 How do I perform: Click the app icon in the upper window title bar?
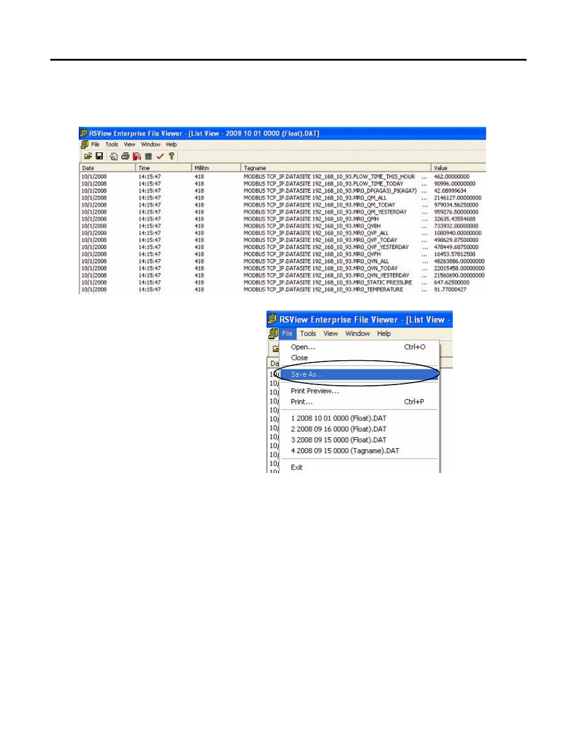[84, 133]
